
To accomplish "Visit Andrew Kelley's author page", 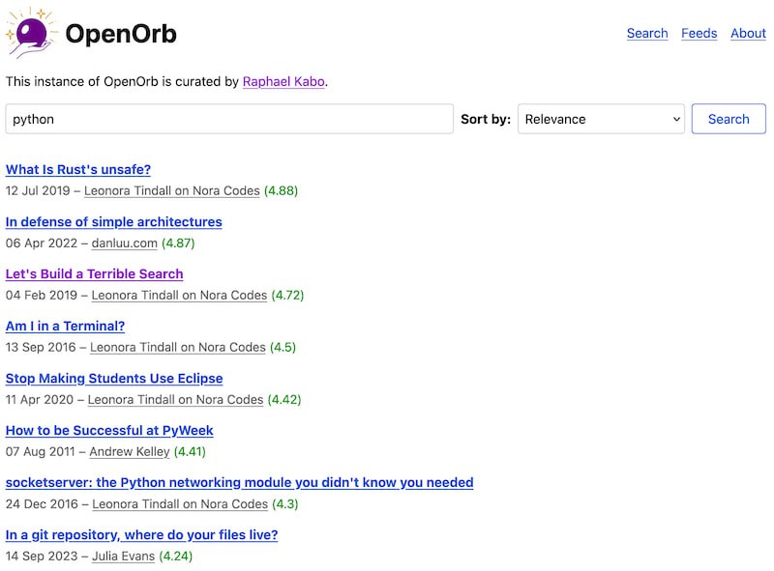I will point(128,451).
